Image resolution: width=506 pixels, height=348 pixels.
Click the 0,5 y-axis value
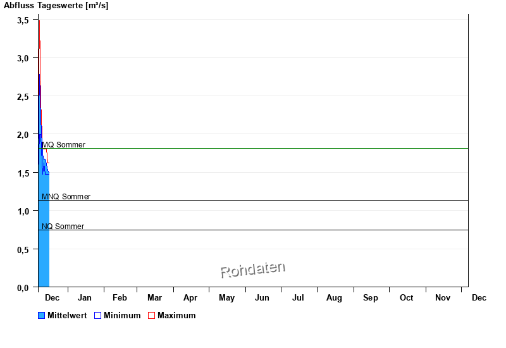23,250
